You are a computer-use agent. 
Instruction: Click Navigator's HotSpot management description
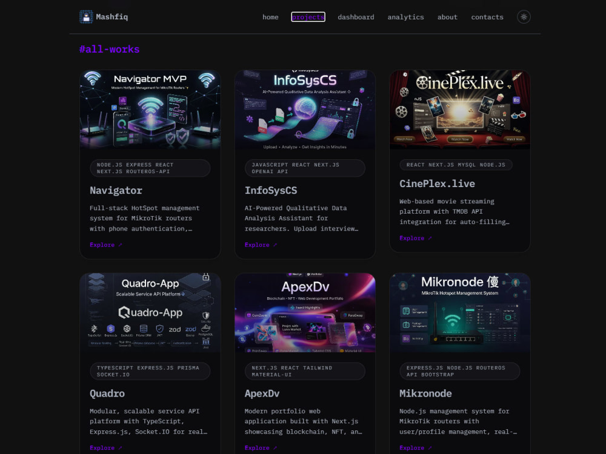click(145, 218)
